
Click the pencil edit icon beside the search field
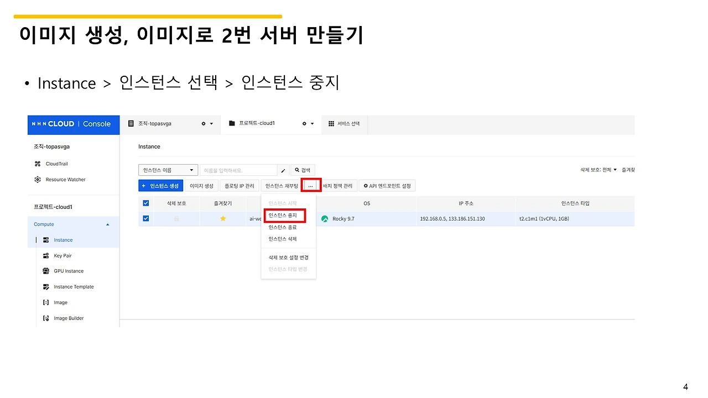pos(283,170)
